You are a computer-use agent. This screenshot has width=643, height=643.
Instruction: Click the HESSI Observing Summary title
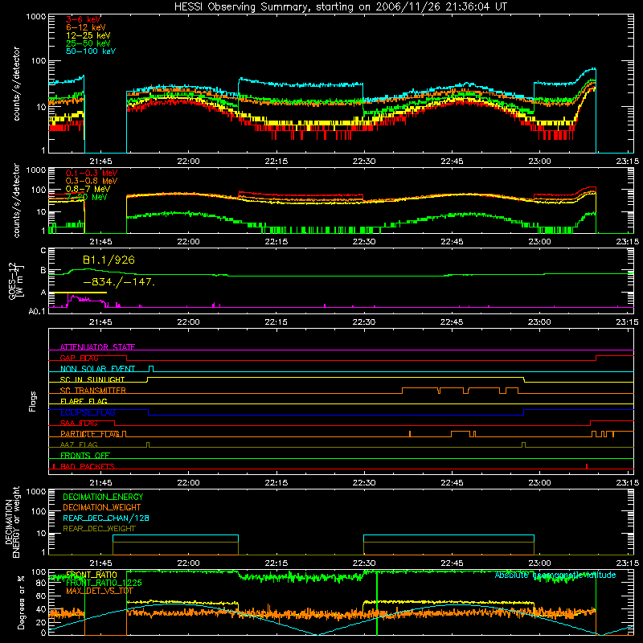341,7
